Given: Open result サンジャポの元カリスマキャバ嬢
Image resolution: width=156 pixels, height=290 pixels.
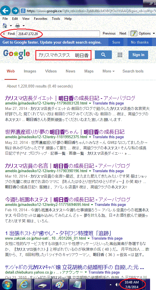Looking at the screenshot, I should pyautogui.click(x=74, y=267).
